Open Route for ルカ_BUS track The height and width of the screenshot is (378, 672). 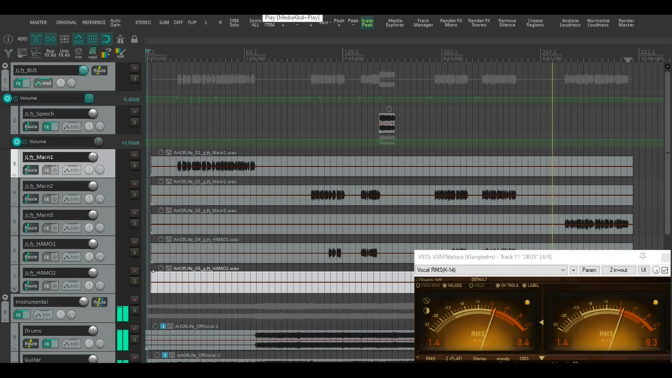99,70
